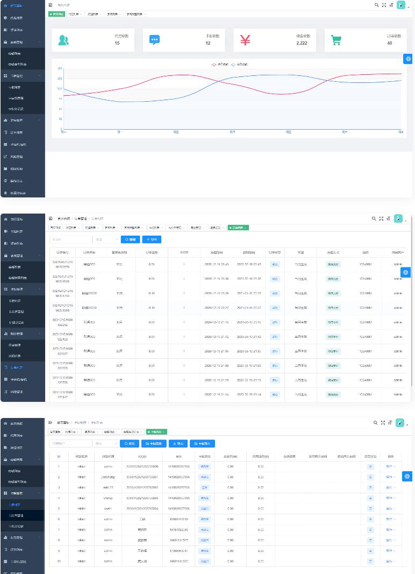
Task: Open the font size icon in dashboard header
Action: tap(391, 5)
